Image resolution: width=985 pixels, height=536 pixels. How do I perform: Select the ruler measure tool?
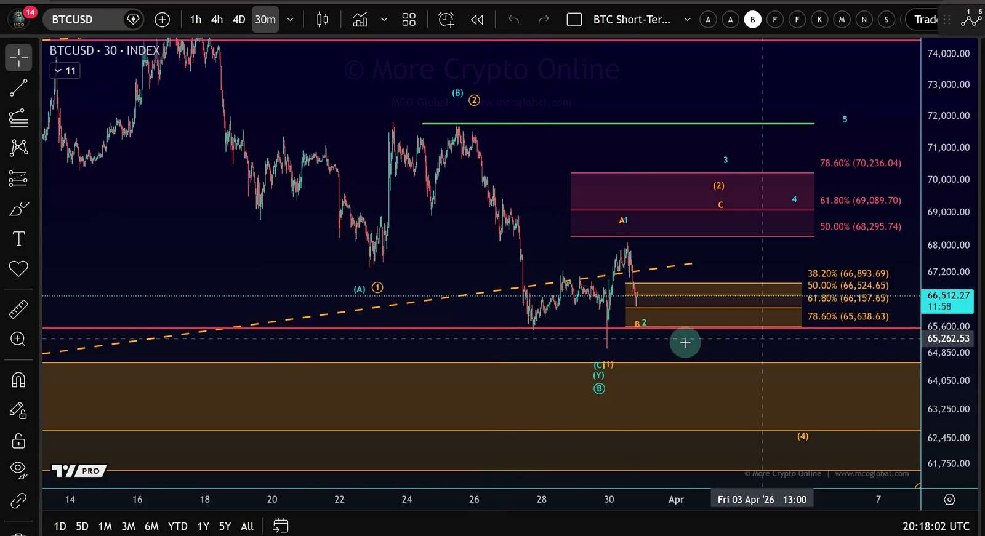tap(18, 309)
